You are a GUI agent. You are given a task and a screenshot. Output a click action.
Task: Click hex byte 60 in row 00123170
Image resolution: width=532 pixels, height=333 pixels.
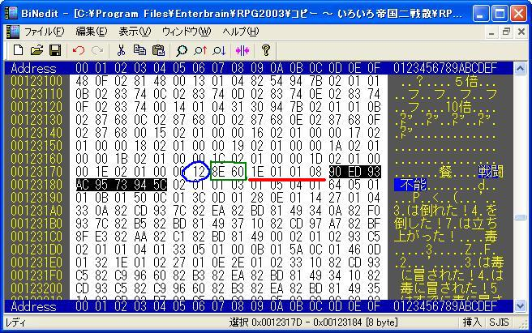pyautogui.click(x=238, y=172)
